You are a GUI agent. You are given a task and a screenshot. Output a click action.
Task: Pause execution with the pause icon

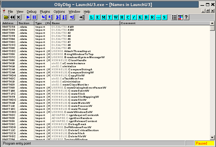point(34,17)
